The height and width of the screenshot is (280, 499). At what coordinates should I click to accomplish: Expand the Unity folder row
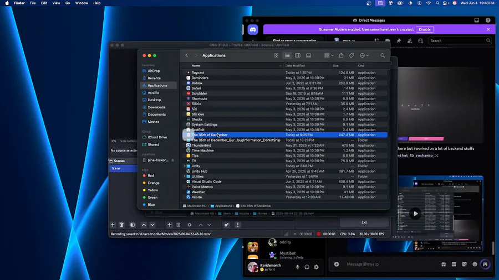pyautogui.click(x=185, y=166)
